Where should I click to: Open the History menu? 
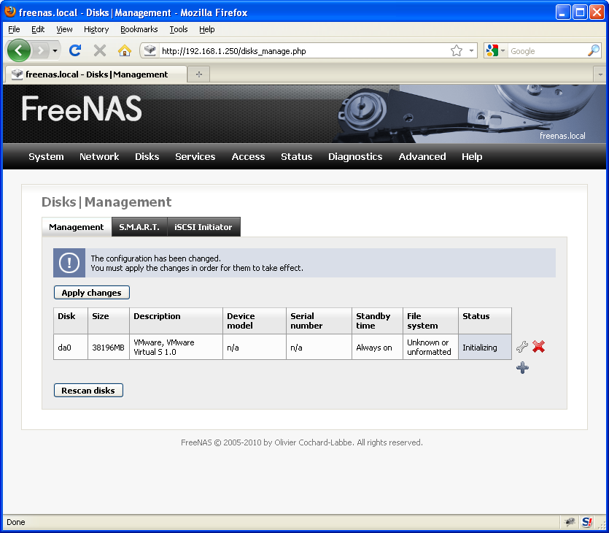point(96,29)
